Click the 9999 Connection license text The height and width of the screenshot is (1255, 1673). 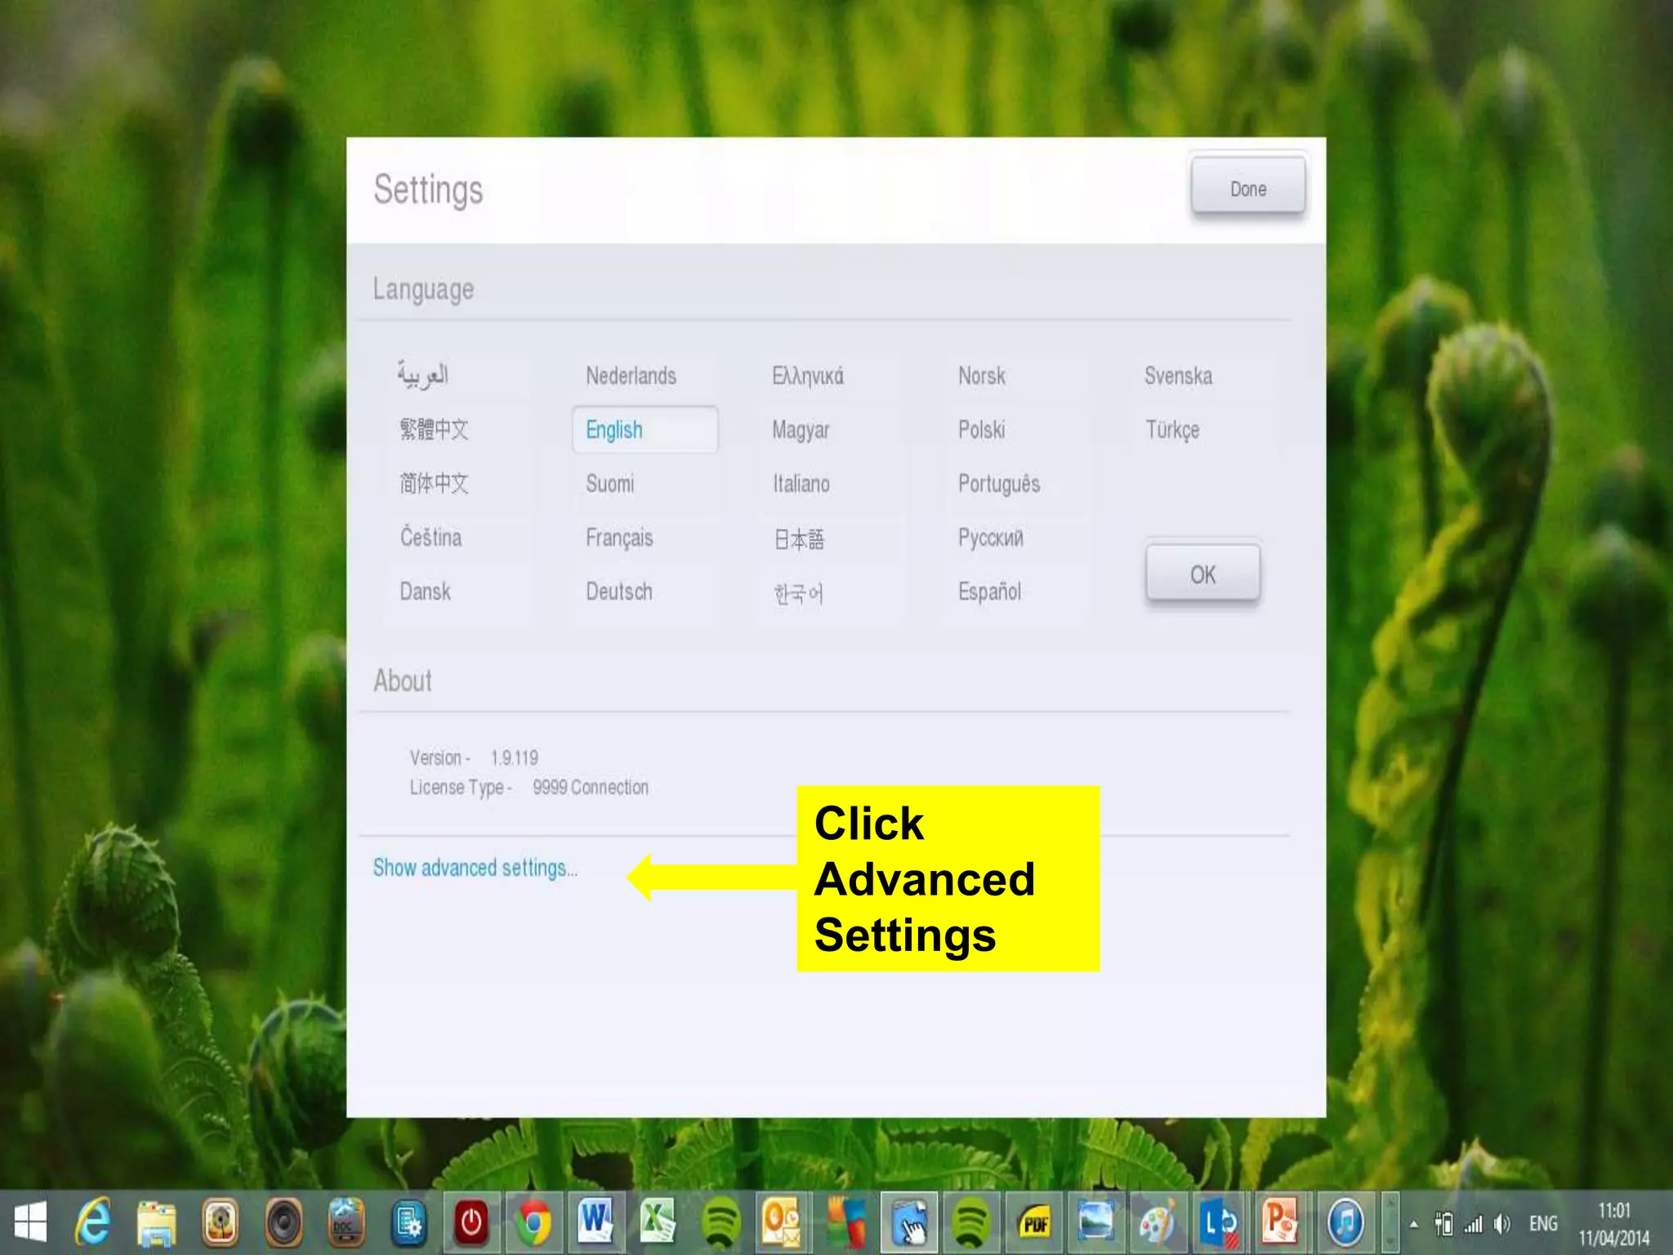591,787
